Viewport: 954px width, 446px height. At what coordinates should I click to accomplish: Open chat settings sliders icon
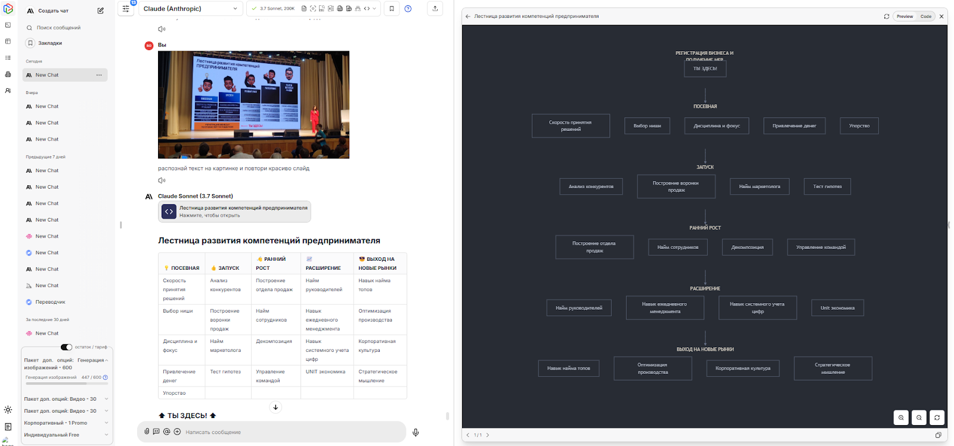click(x=126, y=8)
